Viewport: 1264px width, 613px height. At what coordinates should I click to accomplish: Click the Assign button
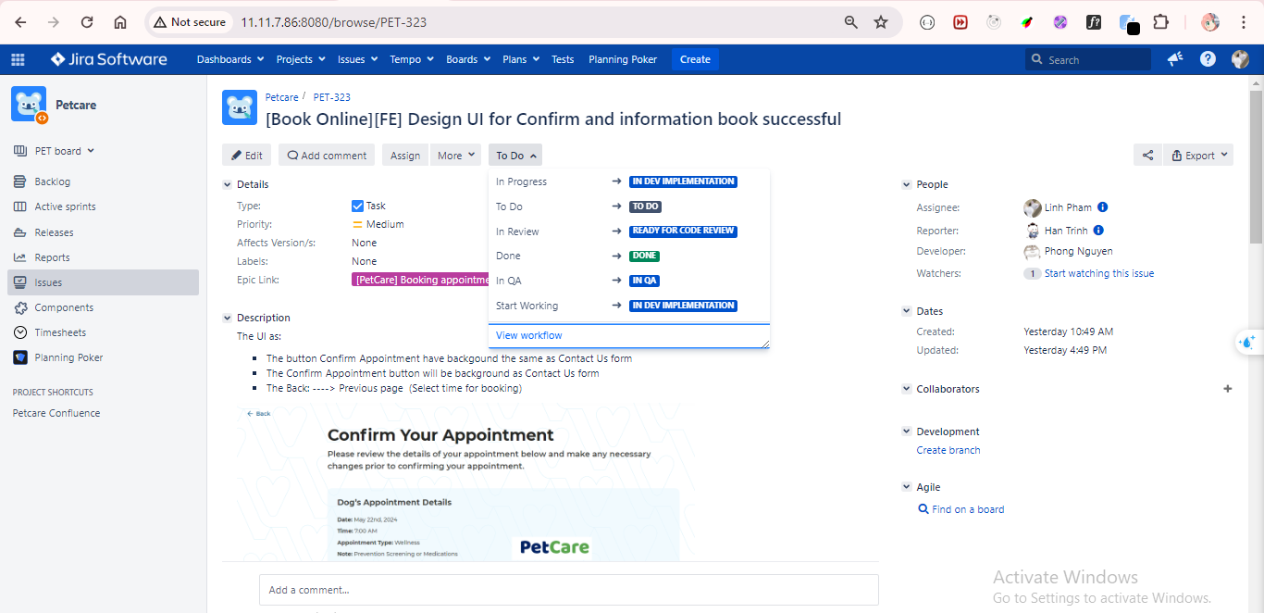(x=405, y=156)
